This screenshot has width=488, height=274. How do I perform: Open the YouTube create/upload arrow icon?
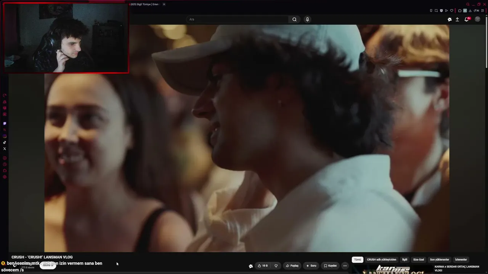pyautogui.click(x=457, y=19)
